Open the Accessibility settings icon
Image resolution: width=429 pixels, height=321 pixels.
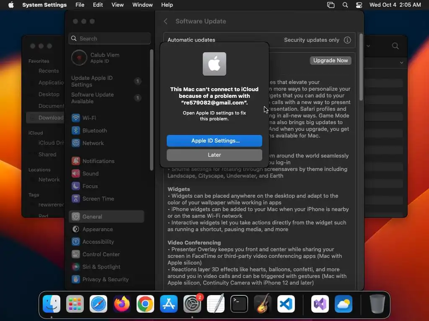pos(76,242)
